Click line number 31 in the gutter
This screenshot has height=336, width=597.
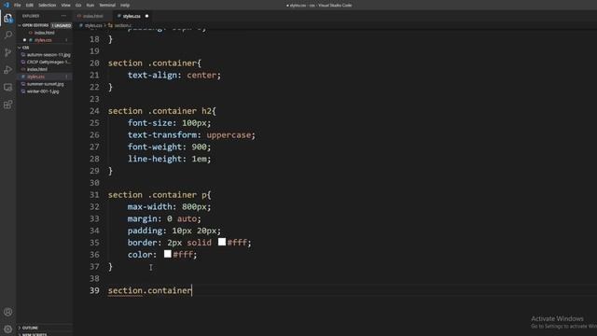(x=94, y=195)
